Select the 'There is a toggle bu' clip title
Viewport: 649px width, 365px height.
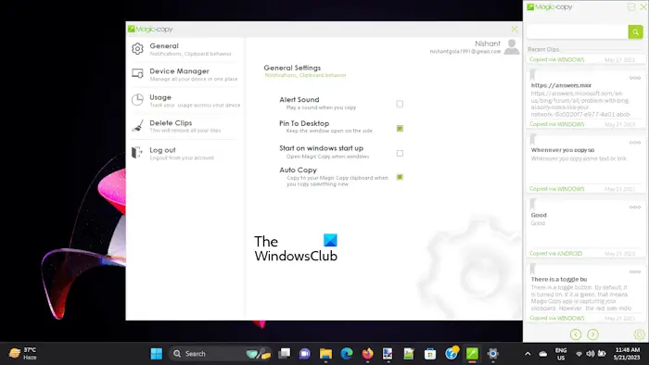(x=559, y=280)
